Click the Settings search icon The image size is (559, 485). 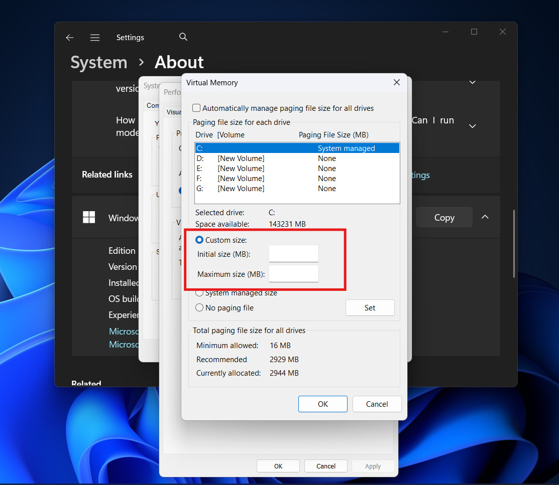(x=183, y=37)
